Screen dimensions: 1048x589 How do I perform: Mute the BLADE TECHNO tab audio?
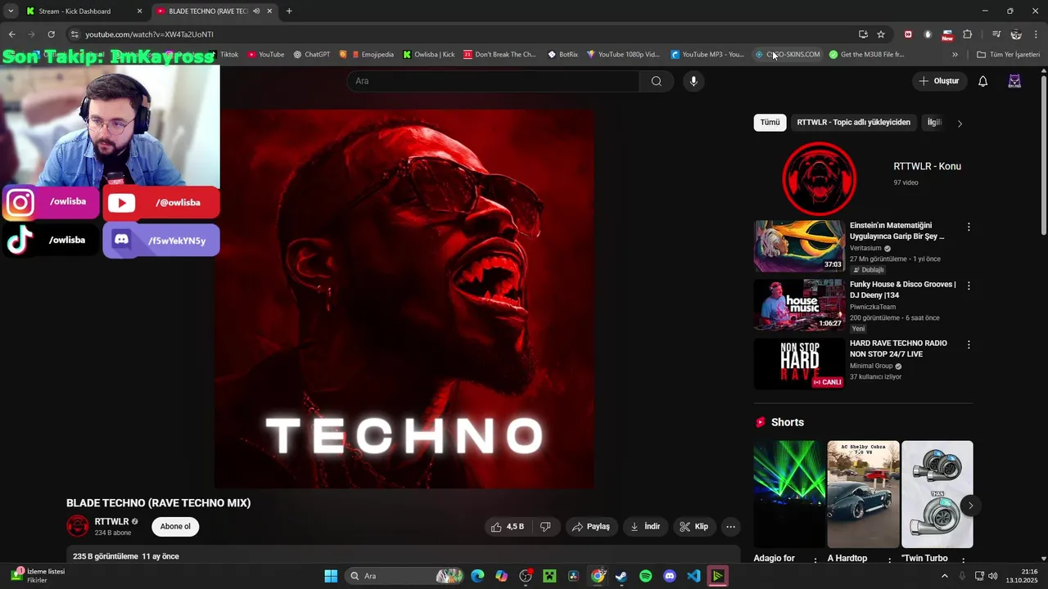(256, 11)
